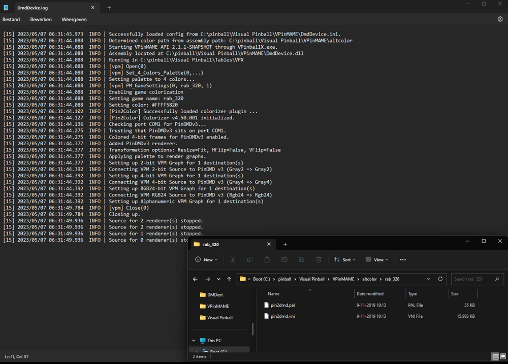Click the pin2dmd.vni file icon

[266, 316]
